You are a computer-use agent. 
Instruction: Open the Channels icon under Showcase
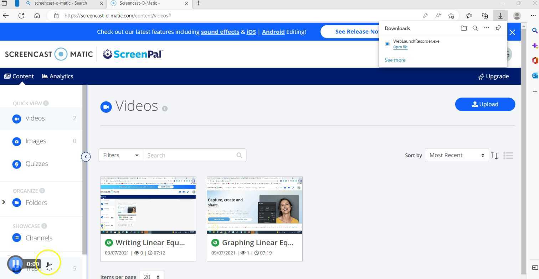17,238
